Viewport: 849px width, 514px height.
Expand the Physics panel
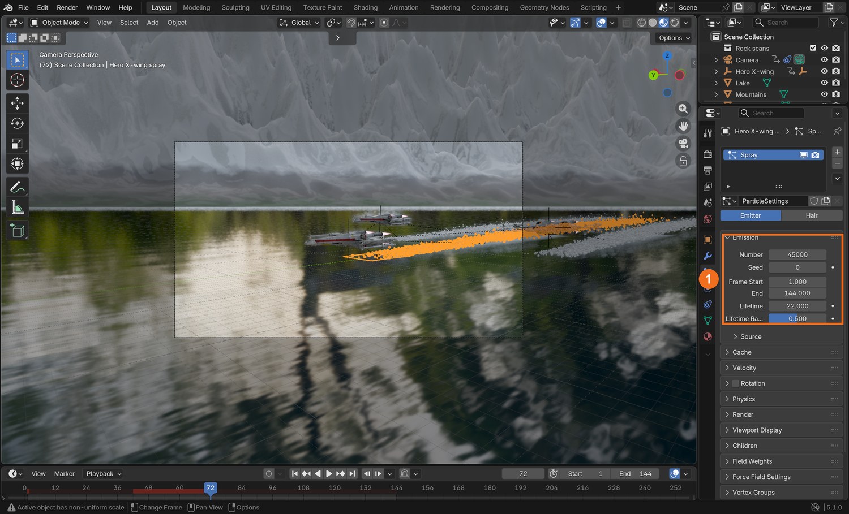[x=782, y=399]
